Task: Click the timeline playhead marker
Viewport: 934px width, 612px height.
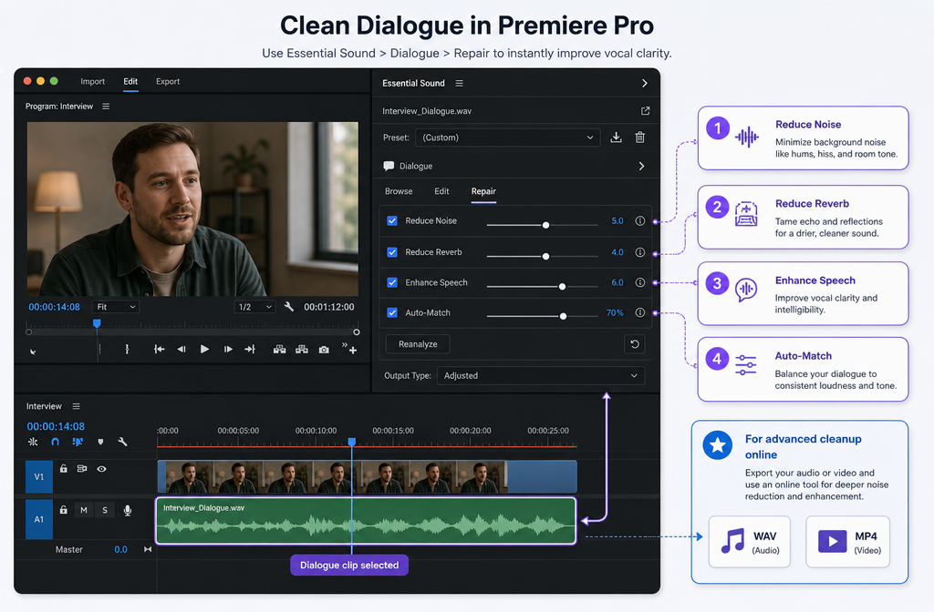Action: point(352,442)
